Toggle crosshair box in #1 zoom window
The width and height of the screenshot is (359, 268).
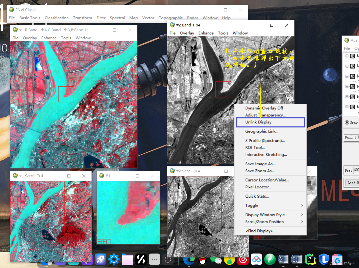[109, 242]
